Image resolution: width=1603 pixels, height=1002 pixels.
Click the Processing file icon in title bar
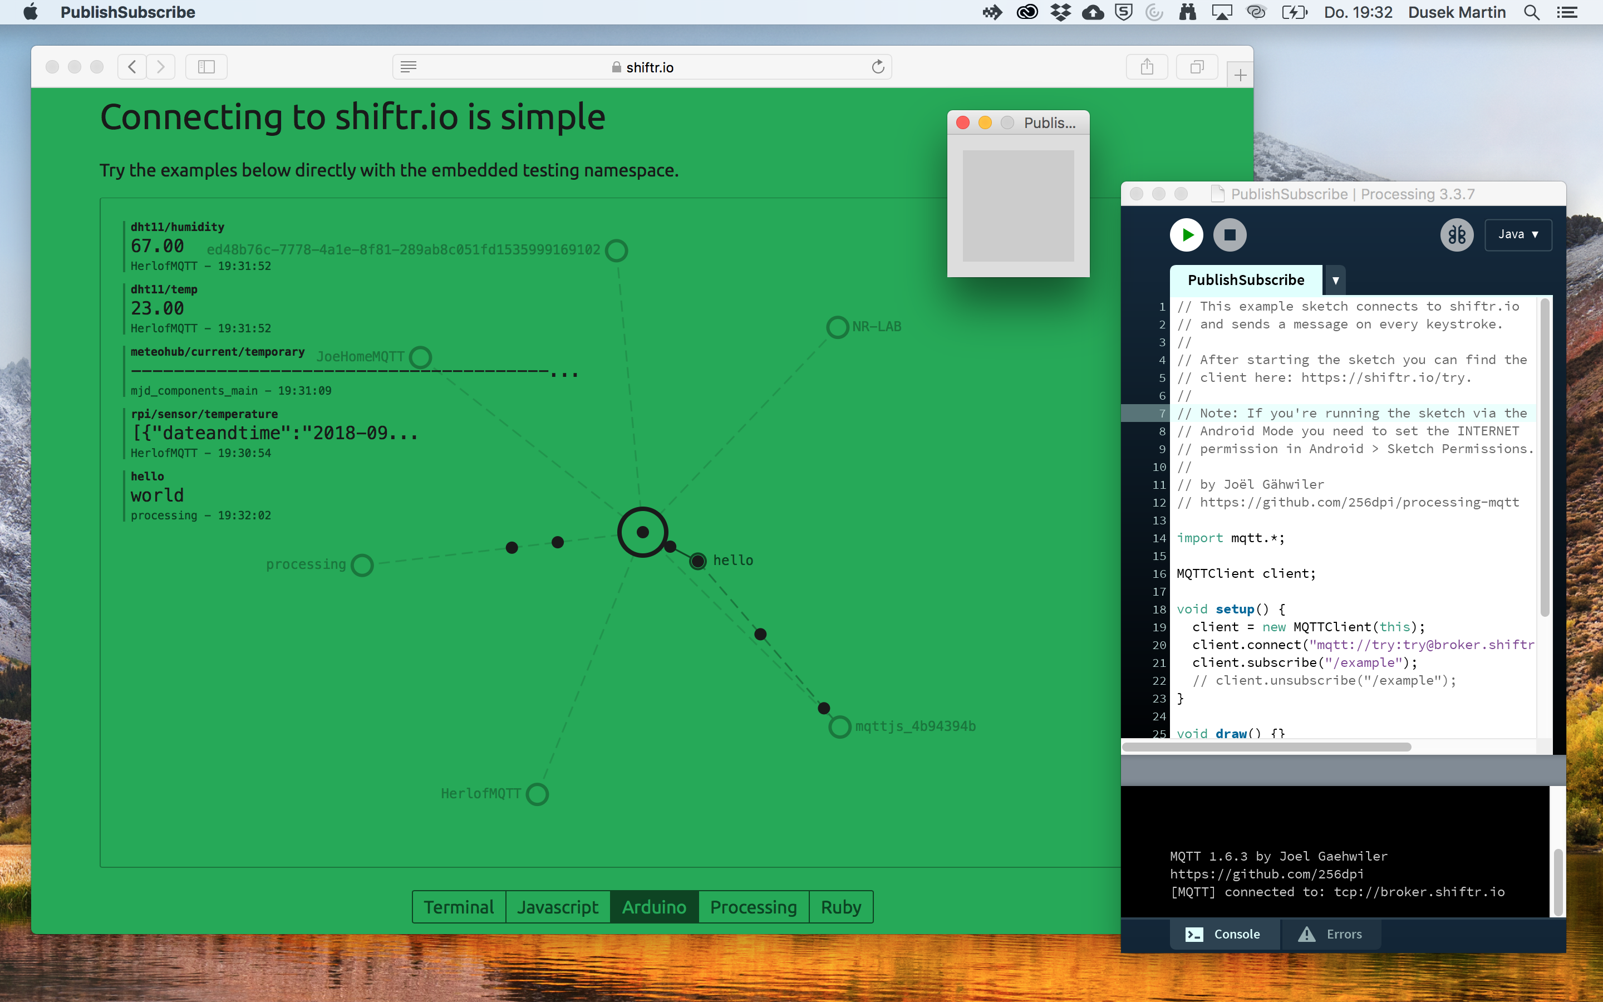click(1217, 194)
